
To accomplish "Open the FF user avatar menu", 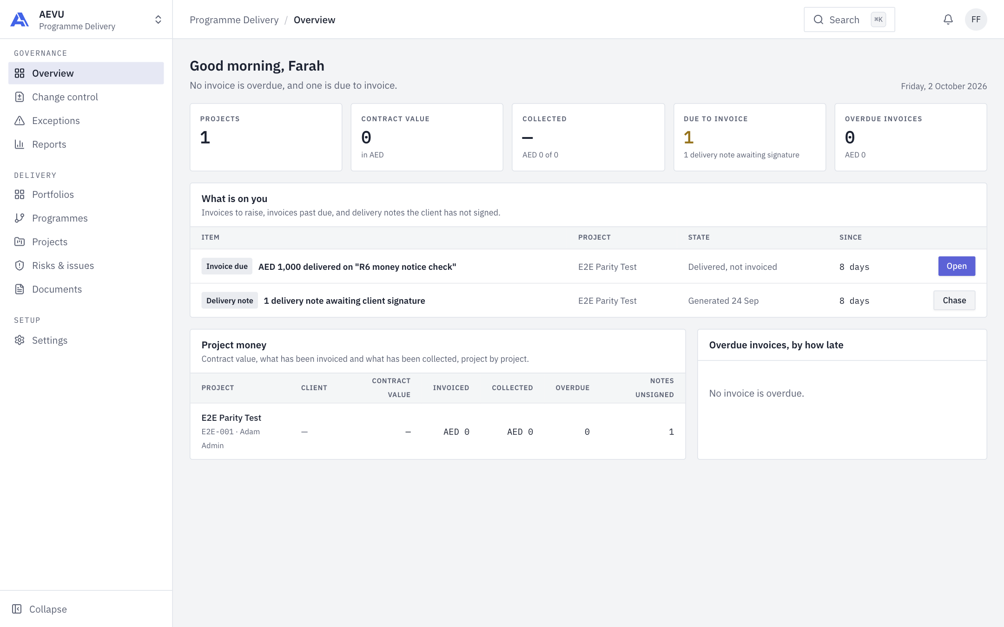I will tap(976, 20).
